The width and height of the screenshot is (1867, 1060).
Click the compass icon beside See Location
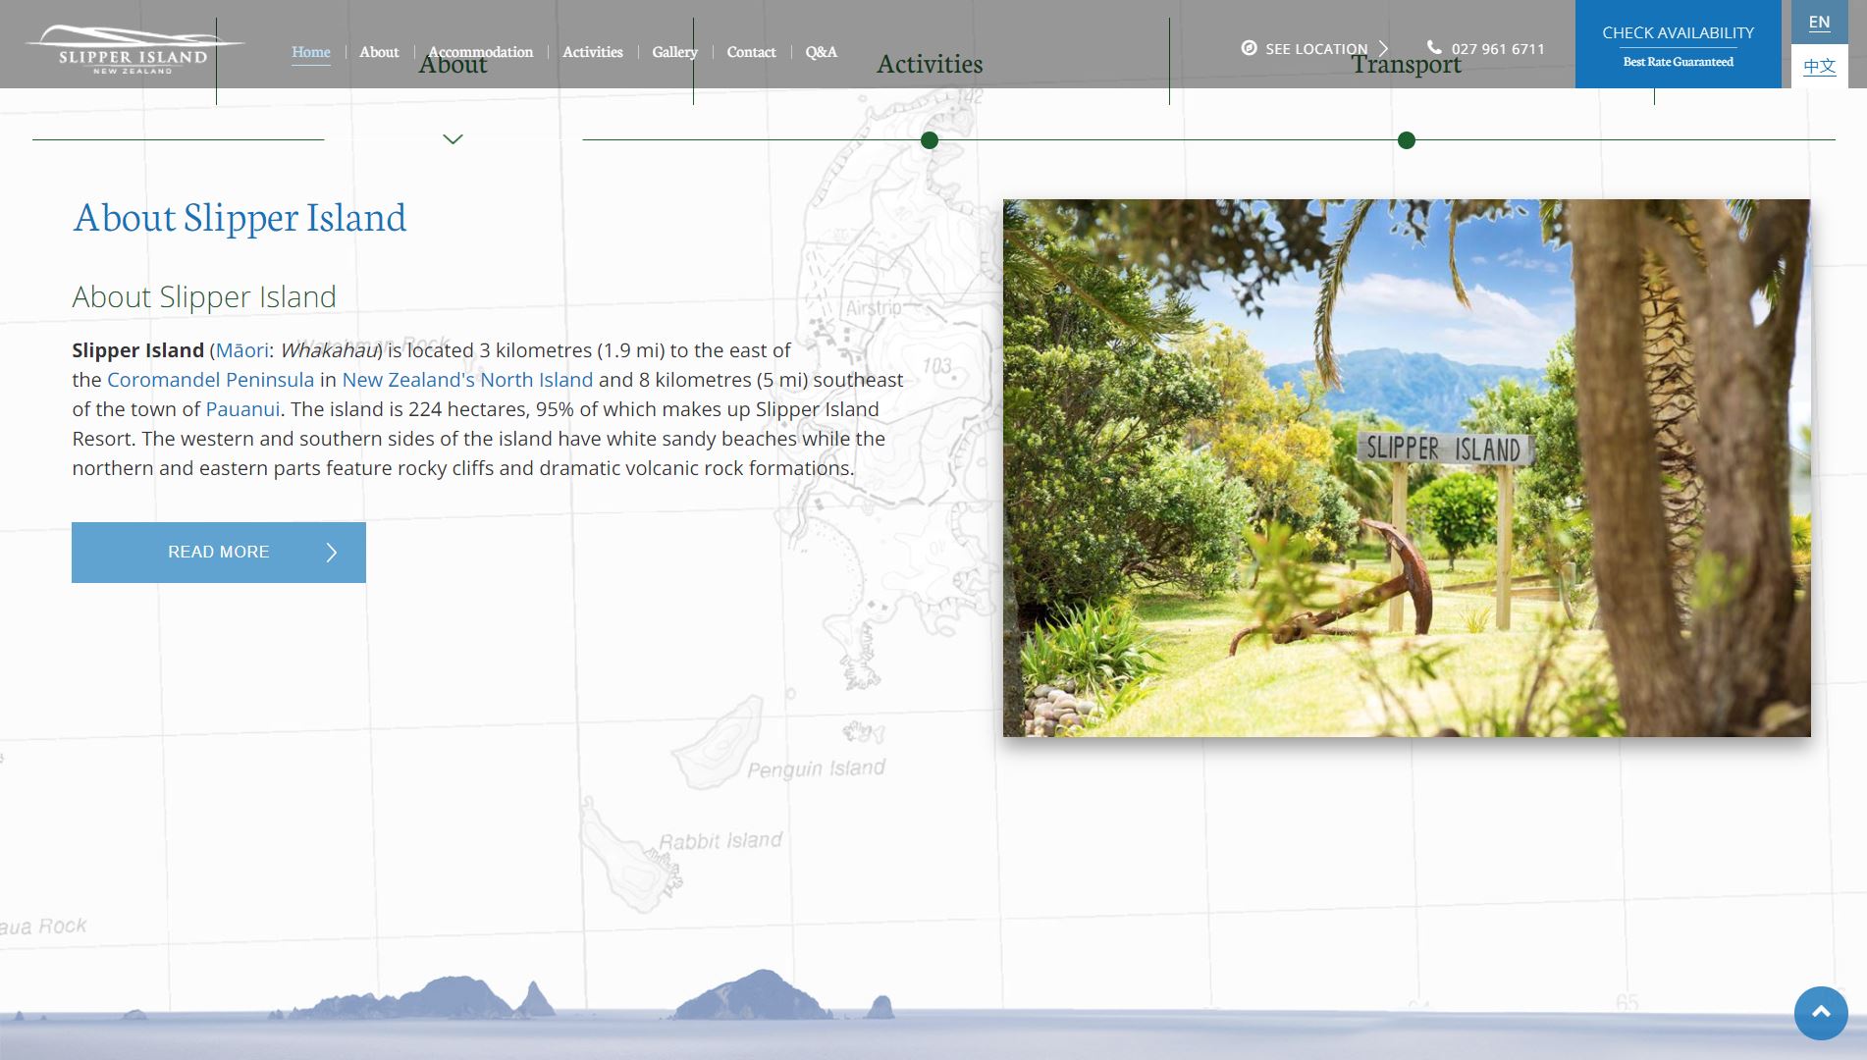(1249, 48)
